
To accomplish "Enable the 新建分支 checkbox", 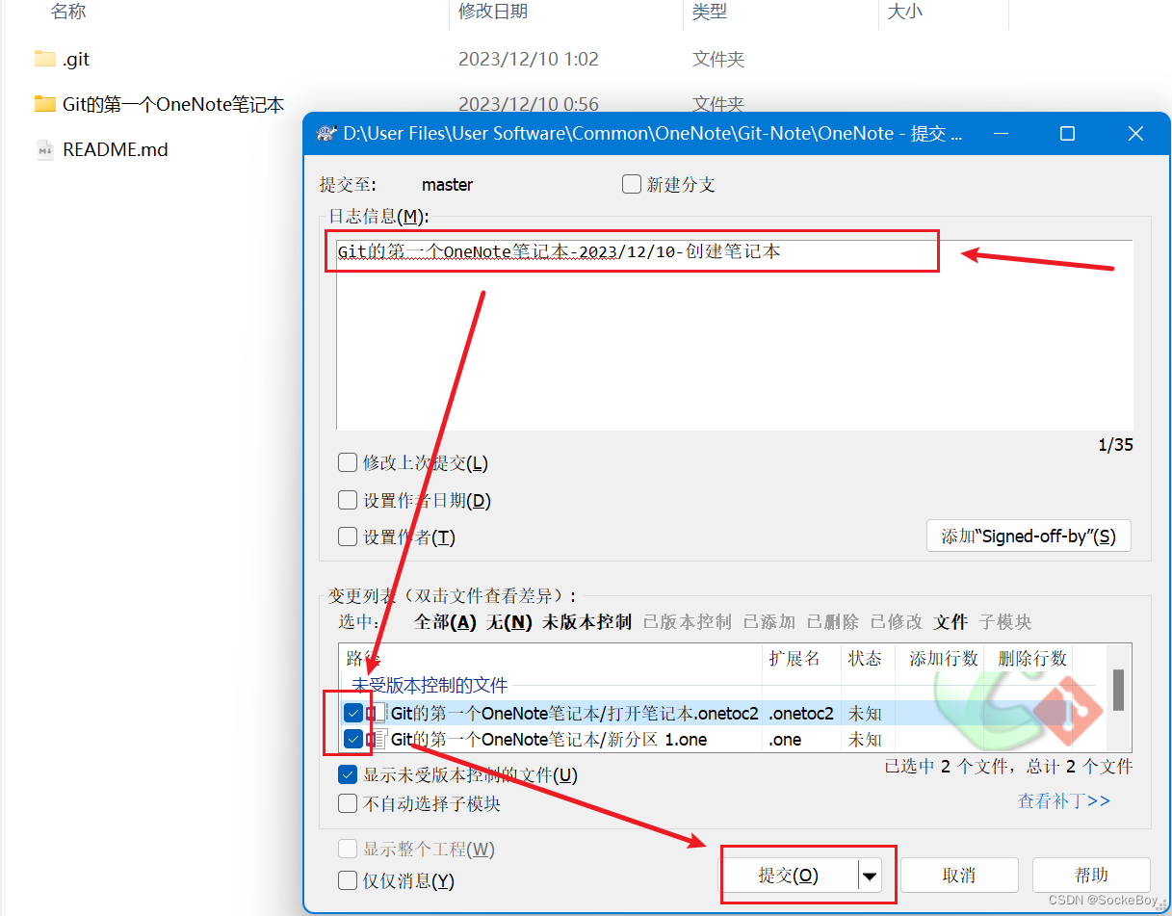I will tap(632, 184).
